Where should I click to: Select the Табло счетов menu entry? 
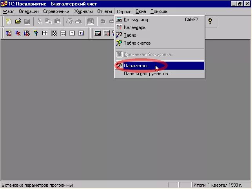tap(160, 43)
